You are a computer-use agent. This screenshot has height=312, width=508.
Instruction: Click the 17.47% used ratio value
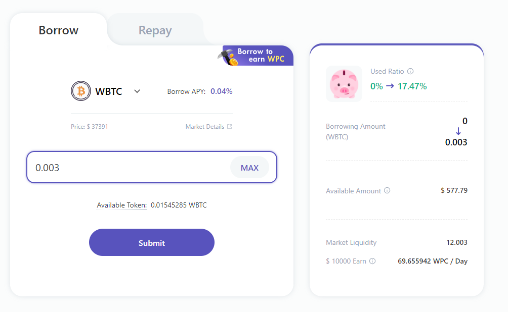(x=412, y=86)
